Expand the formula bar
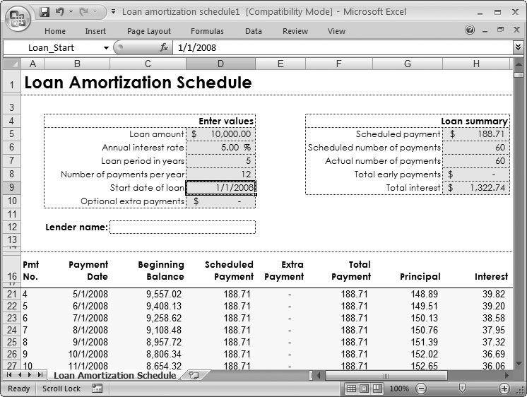The height and width of the screenshot is (397, 527). (x=518, y=47)
